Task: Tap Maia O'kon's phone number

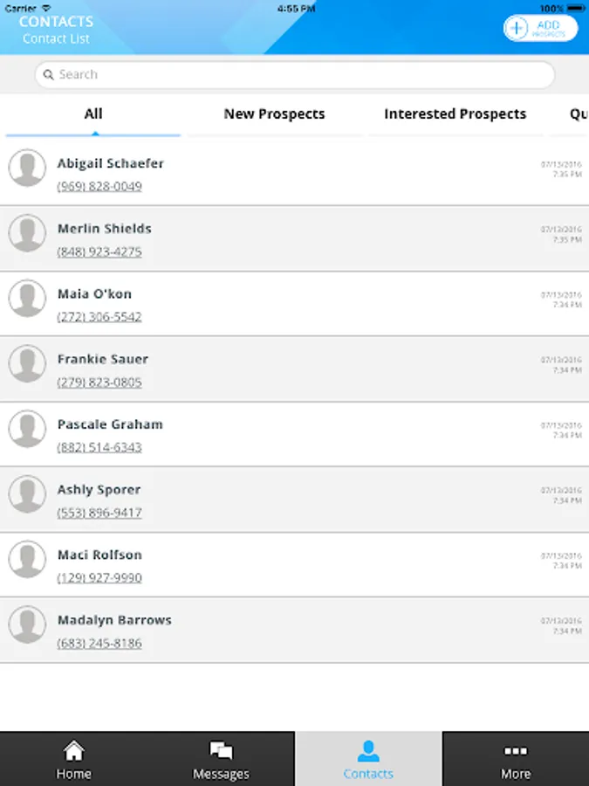Action: (x=99, y=317)
